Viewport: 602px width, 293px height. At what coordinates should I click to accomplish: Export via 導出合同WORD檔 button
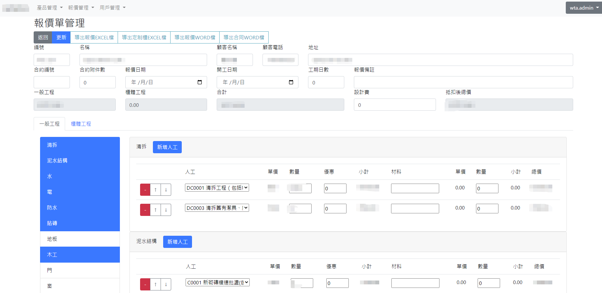pos(244,37)
